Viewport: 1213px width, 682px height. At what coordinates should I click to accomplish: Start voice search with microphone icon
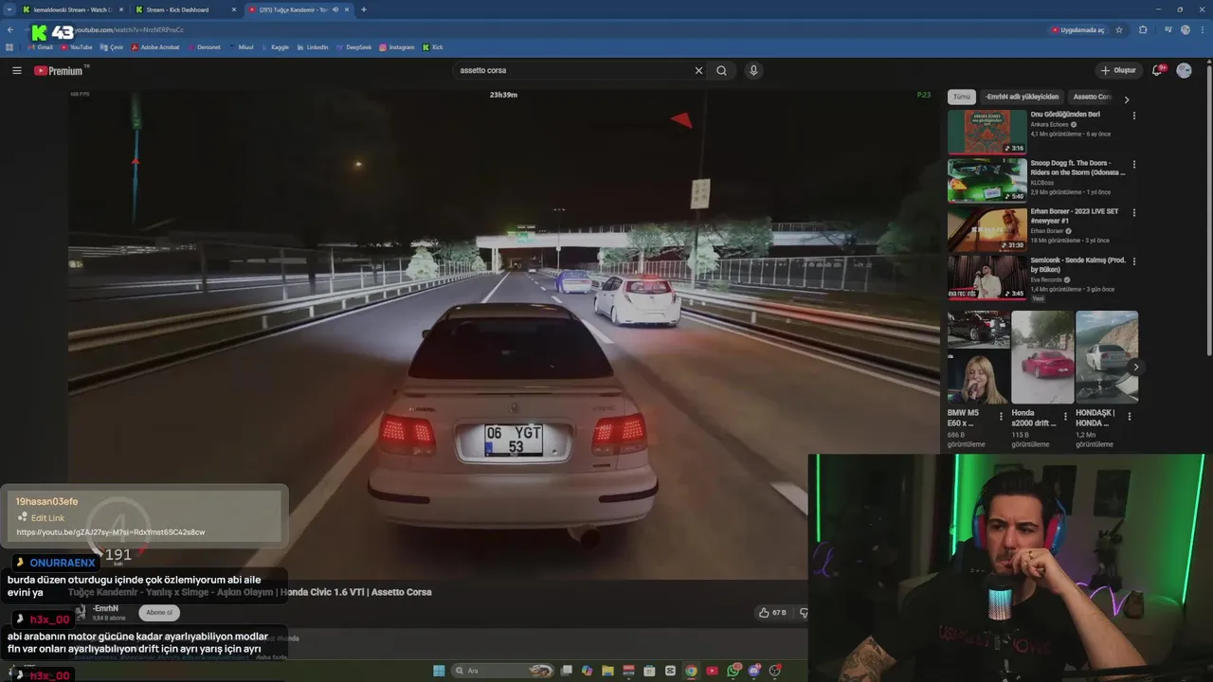coord(753,70)
